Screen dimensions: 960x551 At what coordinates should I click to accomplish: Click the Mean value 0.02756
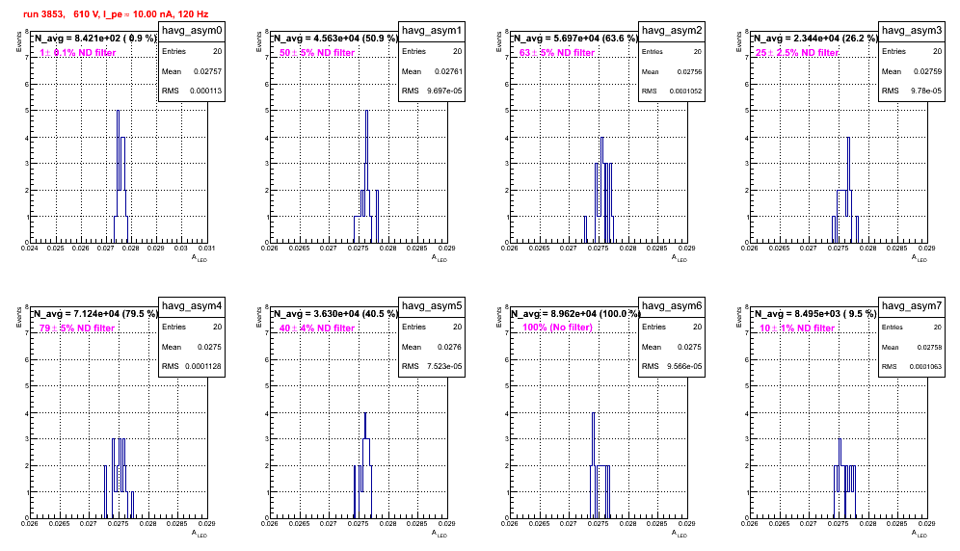[x=689, y=71]
